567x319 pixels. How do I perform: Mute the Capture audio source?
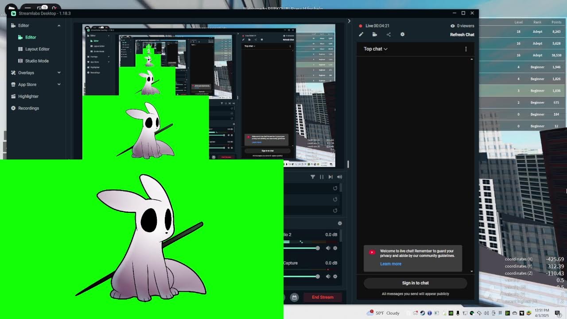point(328,276)
